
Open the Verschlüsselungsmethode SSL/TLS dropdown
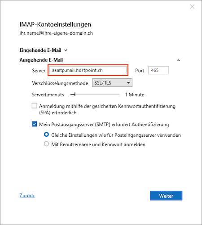click(112, 83)
